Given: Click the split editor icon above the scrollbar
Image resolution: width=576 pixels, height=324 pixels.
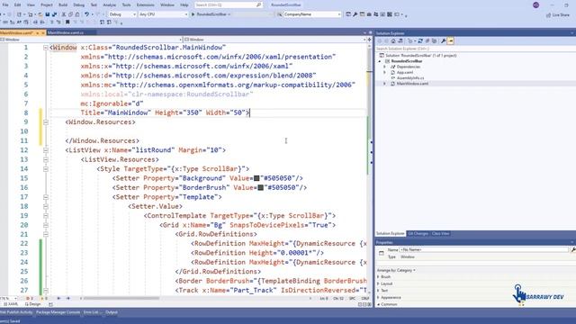Looking at the screenshot, I should point(370,40).
